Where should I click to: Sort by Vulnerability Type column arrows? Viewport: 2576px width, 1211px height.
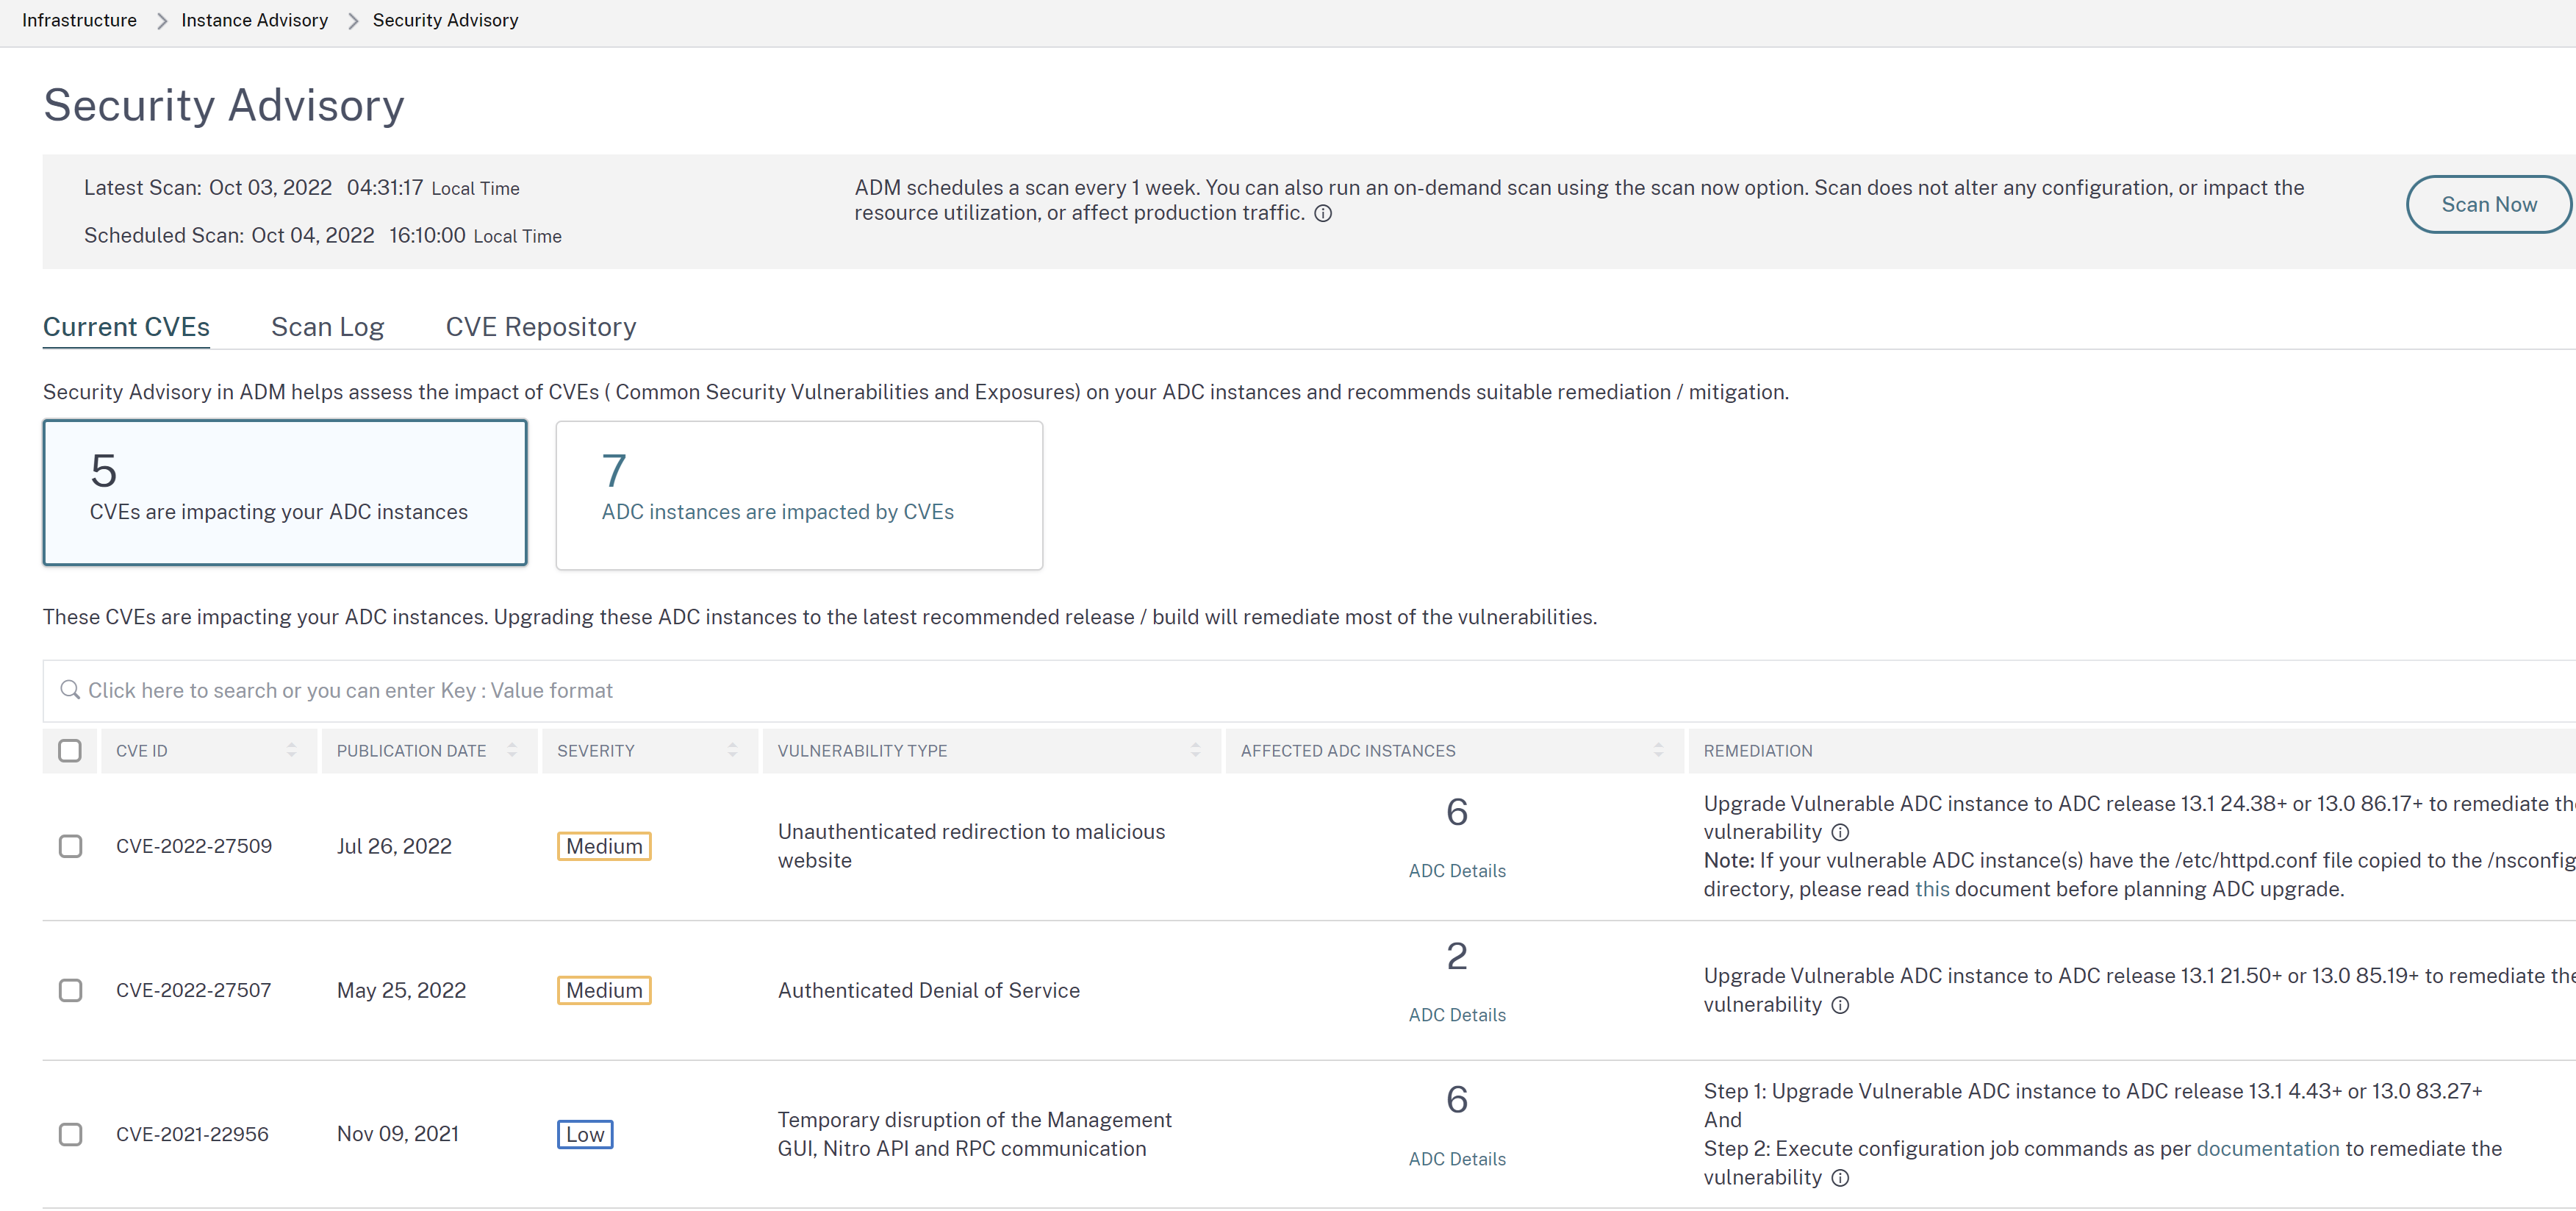(x=1195, y=751)
